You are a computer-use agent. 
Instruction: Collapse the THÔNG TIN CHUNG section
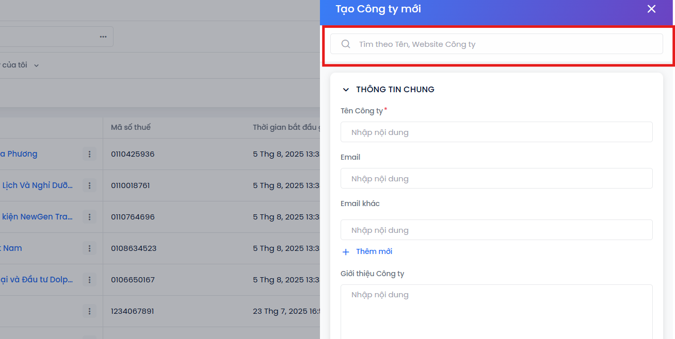pyautogui.click(x=346, y=90)
